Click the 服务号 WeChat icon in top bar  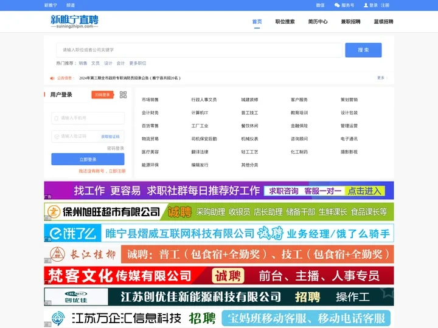pos(337,5)
